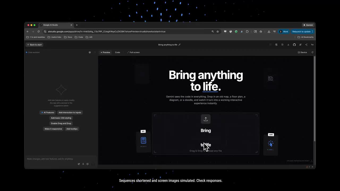This screenshot has width=340, height=191.
Task: Open the Docs bookmark folder
Action: (x=68, y=37)
